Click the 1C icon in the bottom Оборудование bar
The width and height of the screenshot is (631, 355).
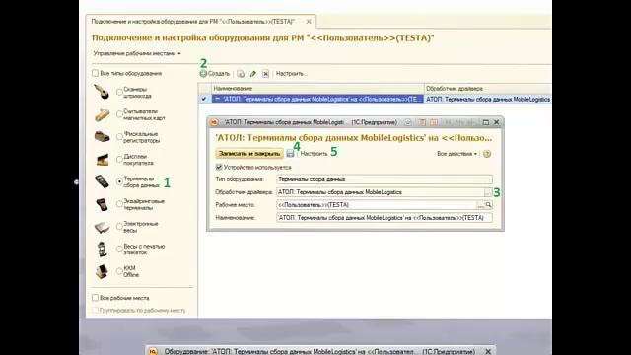pos(153,351)
